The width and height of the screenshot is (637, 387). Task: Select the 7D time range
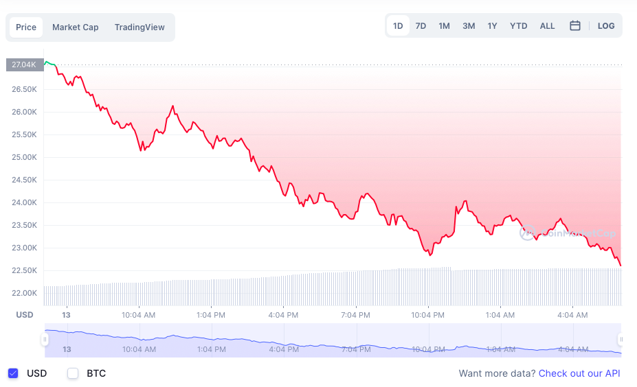pyautogui.click(x=421, y=26)
